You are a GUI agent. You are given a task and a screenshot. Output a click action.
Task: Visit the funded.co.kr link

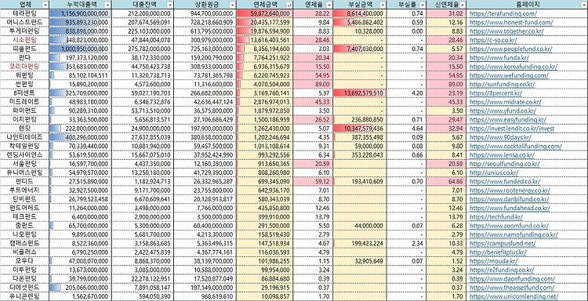(x=505, y=181)
